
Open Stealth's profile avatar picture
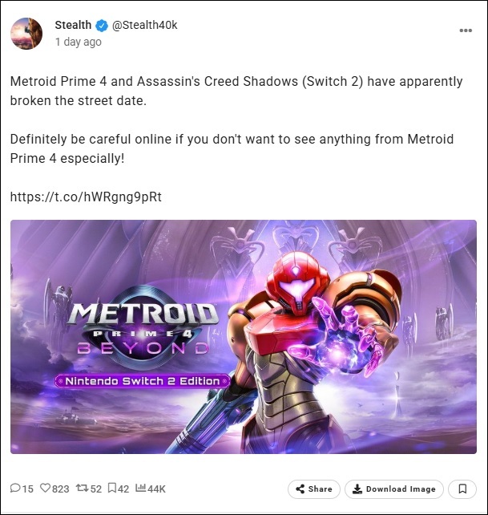pyautogui.click(x=26, y=34)
